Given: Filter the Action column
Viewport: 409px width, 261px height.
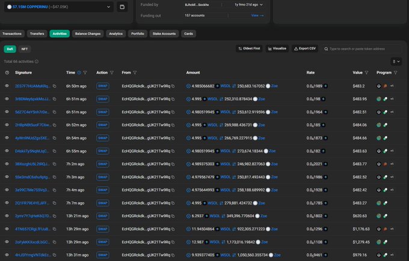Looking at the screenshot, I should coord(112,73).
